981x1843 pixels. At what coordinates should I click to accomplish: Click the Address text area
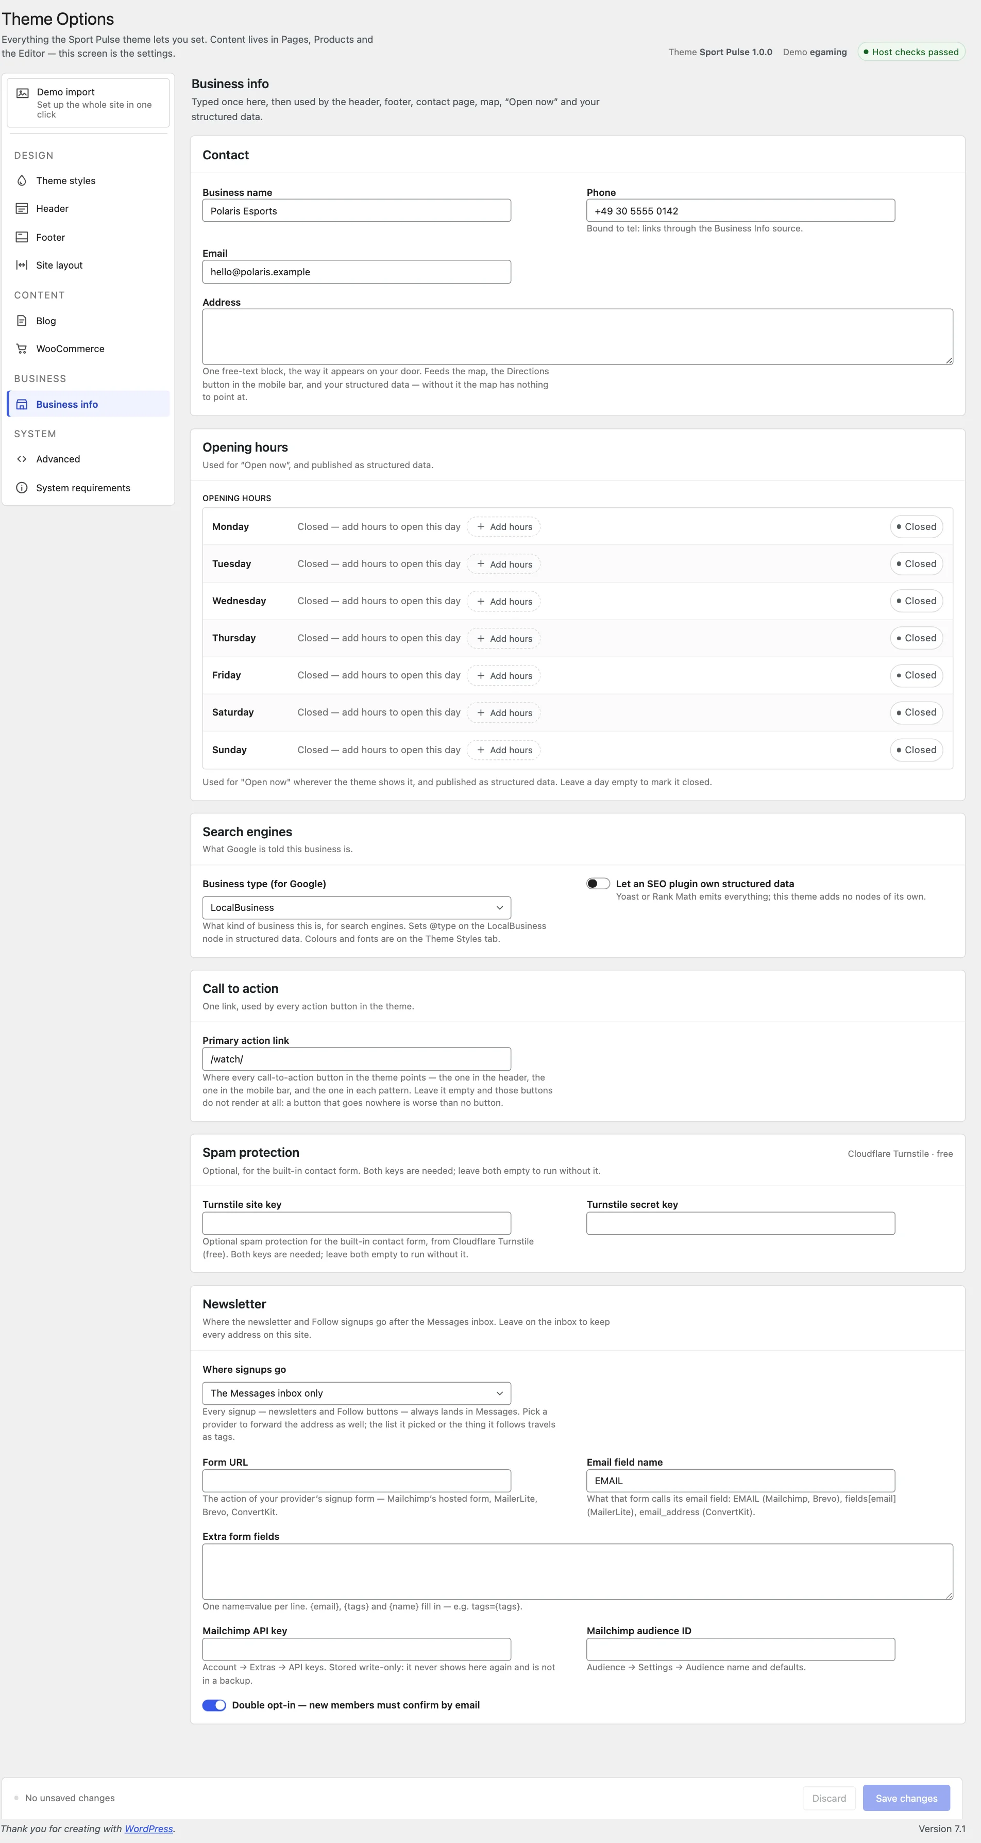577,336
